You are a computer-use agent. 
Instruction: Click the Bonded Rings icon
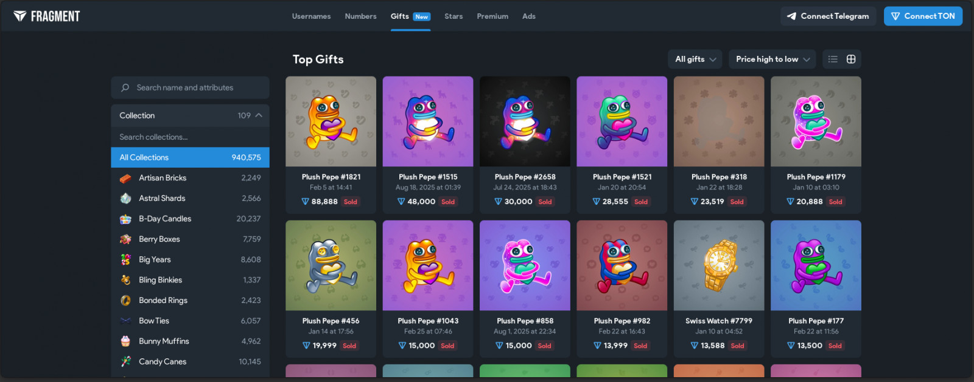[x=125, y=301]
